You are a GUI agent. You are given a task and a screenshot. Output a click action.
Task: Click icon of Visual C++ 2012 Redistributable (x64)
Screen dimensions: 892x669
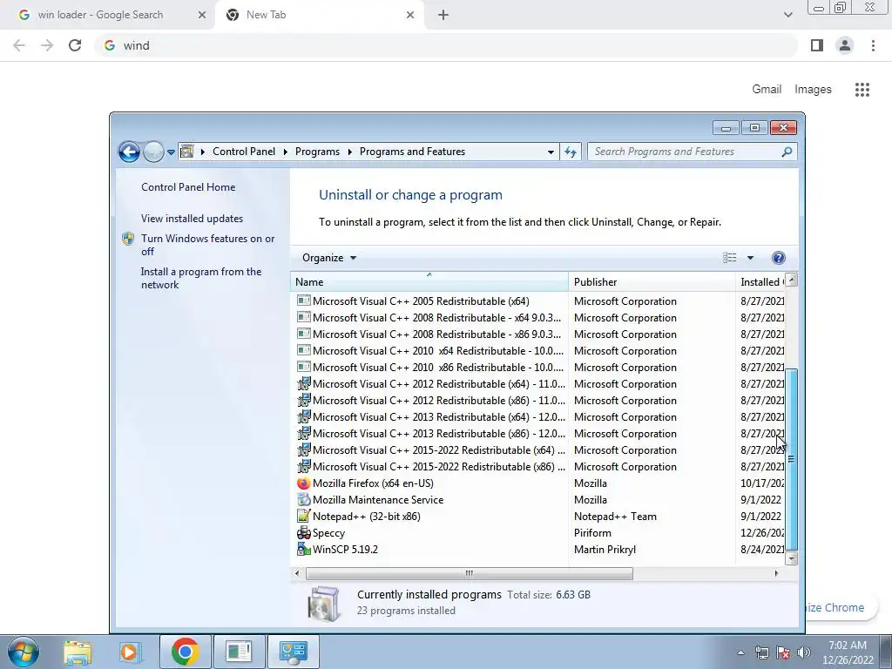(304, 384)
